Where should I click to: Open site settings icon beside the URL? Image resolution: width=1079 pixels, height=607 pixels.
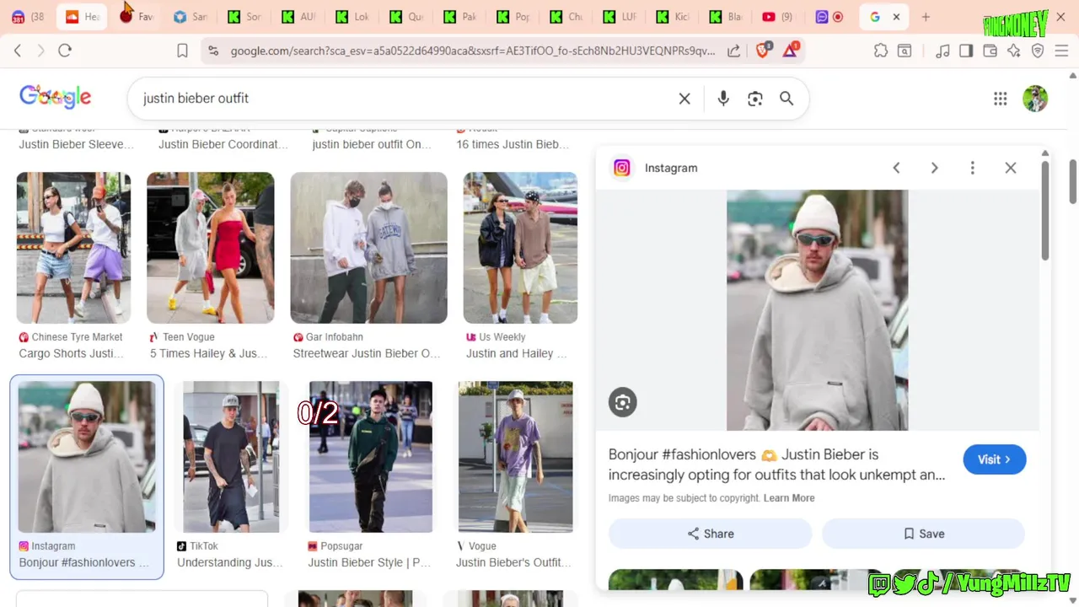pos(213,51)
